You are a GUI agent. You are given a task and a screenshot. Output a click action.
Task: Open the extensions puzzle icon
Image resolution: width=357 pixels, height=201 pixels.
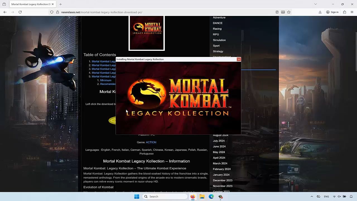click(344, 12)
